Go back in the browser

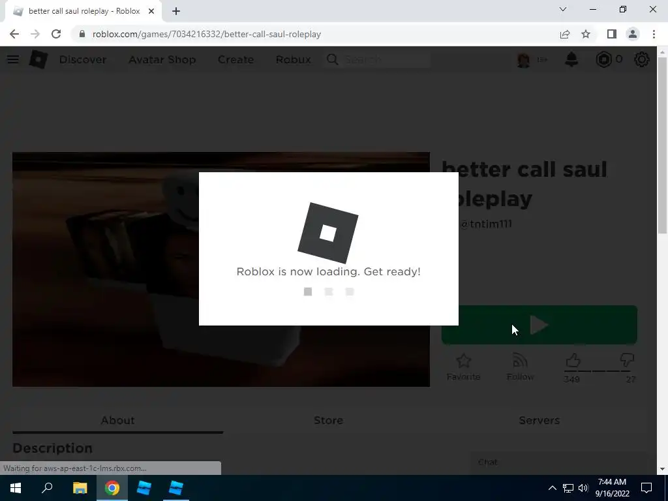[14, 34]
